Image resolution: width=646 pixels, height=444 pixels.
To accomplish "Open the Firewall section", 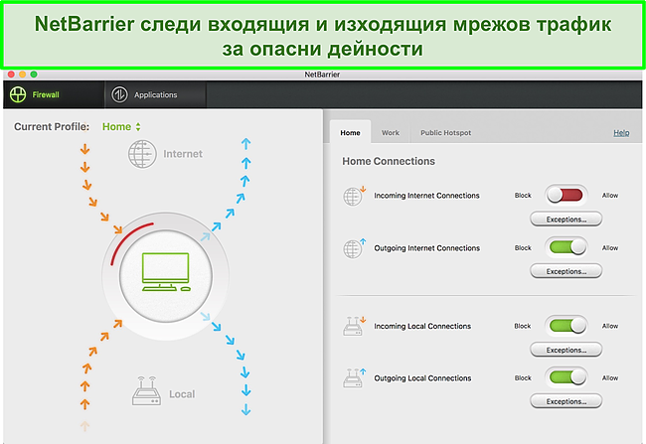I will (x=54, y=94).
